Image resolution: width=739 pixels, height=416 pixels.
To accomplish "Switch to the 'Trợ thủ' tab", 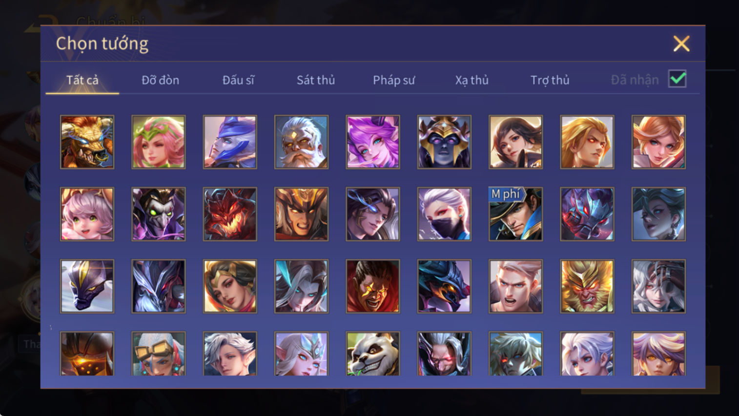I will 550,80.
